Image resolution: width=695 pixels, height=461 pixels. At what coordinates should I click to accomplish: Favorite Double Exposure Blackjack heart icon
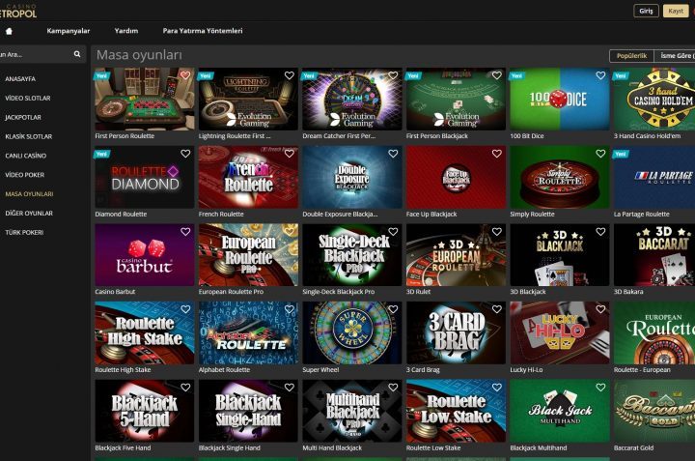click(x=393, y=154)
